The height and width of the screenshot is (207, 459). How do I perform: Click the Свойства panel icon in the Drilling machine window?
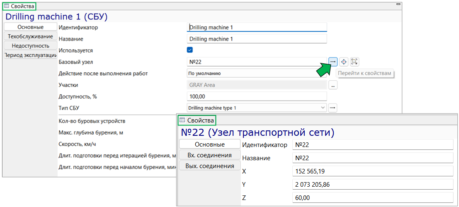pos(7,6)
